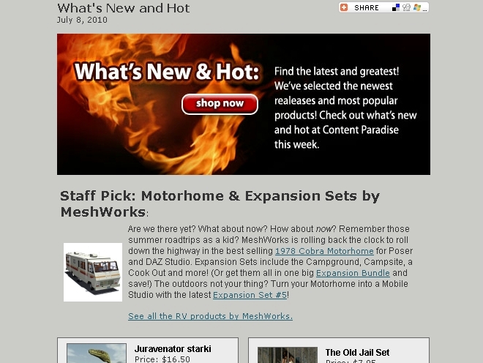Click the SHARE label text
This screenshot has width=483, height=363.
(x=366, y=8)
